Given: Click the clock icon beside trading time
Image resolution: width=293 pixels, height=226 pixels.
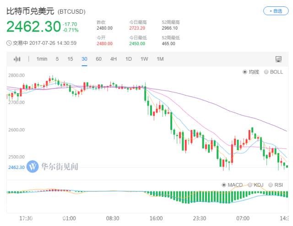Looking at the screenshot, I should [x=9, y=43].
